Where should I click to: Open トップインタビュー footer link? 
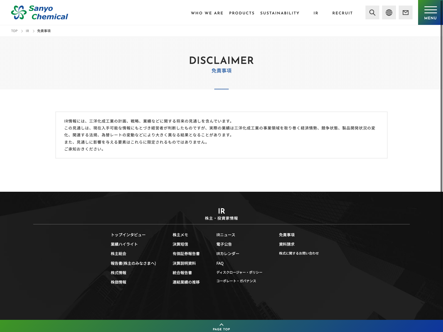[128, 235]
